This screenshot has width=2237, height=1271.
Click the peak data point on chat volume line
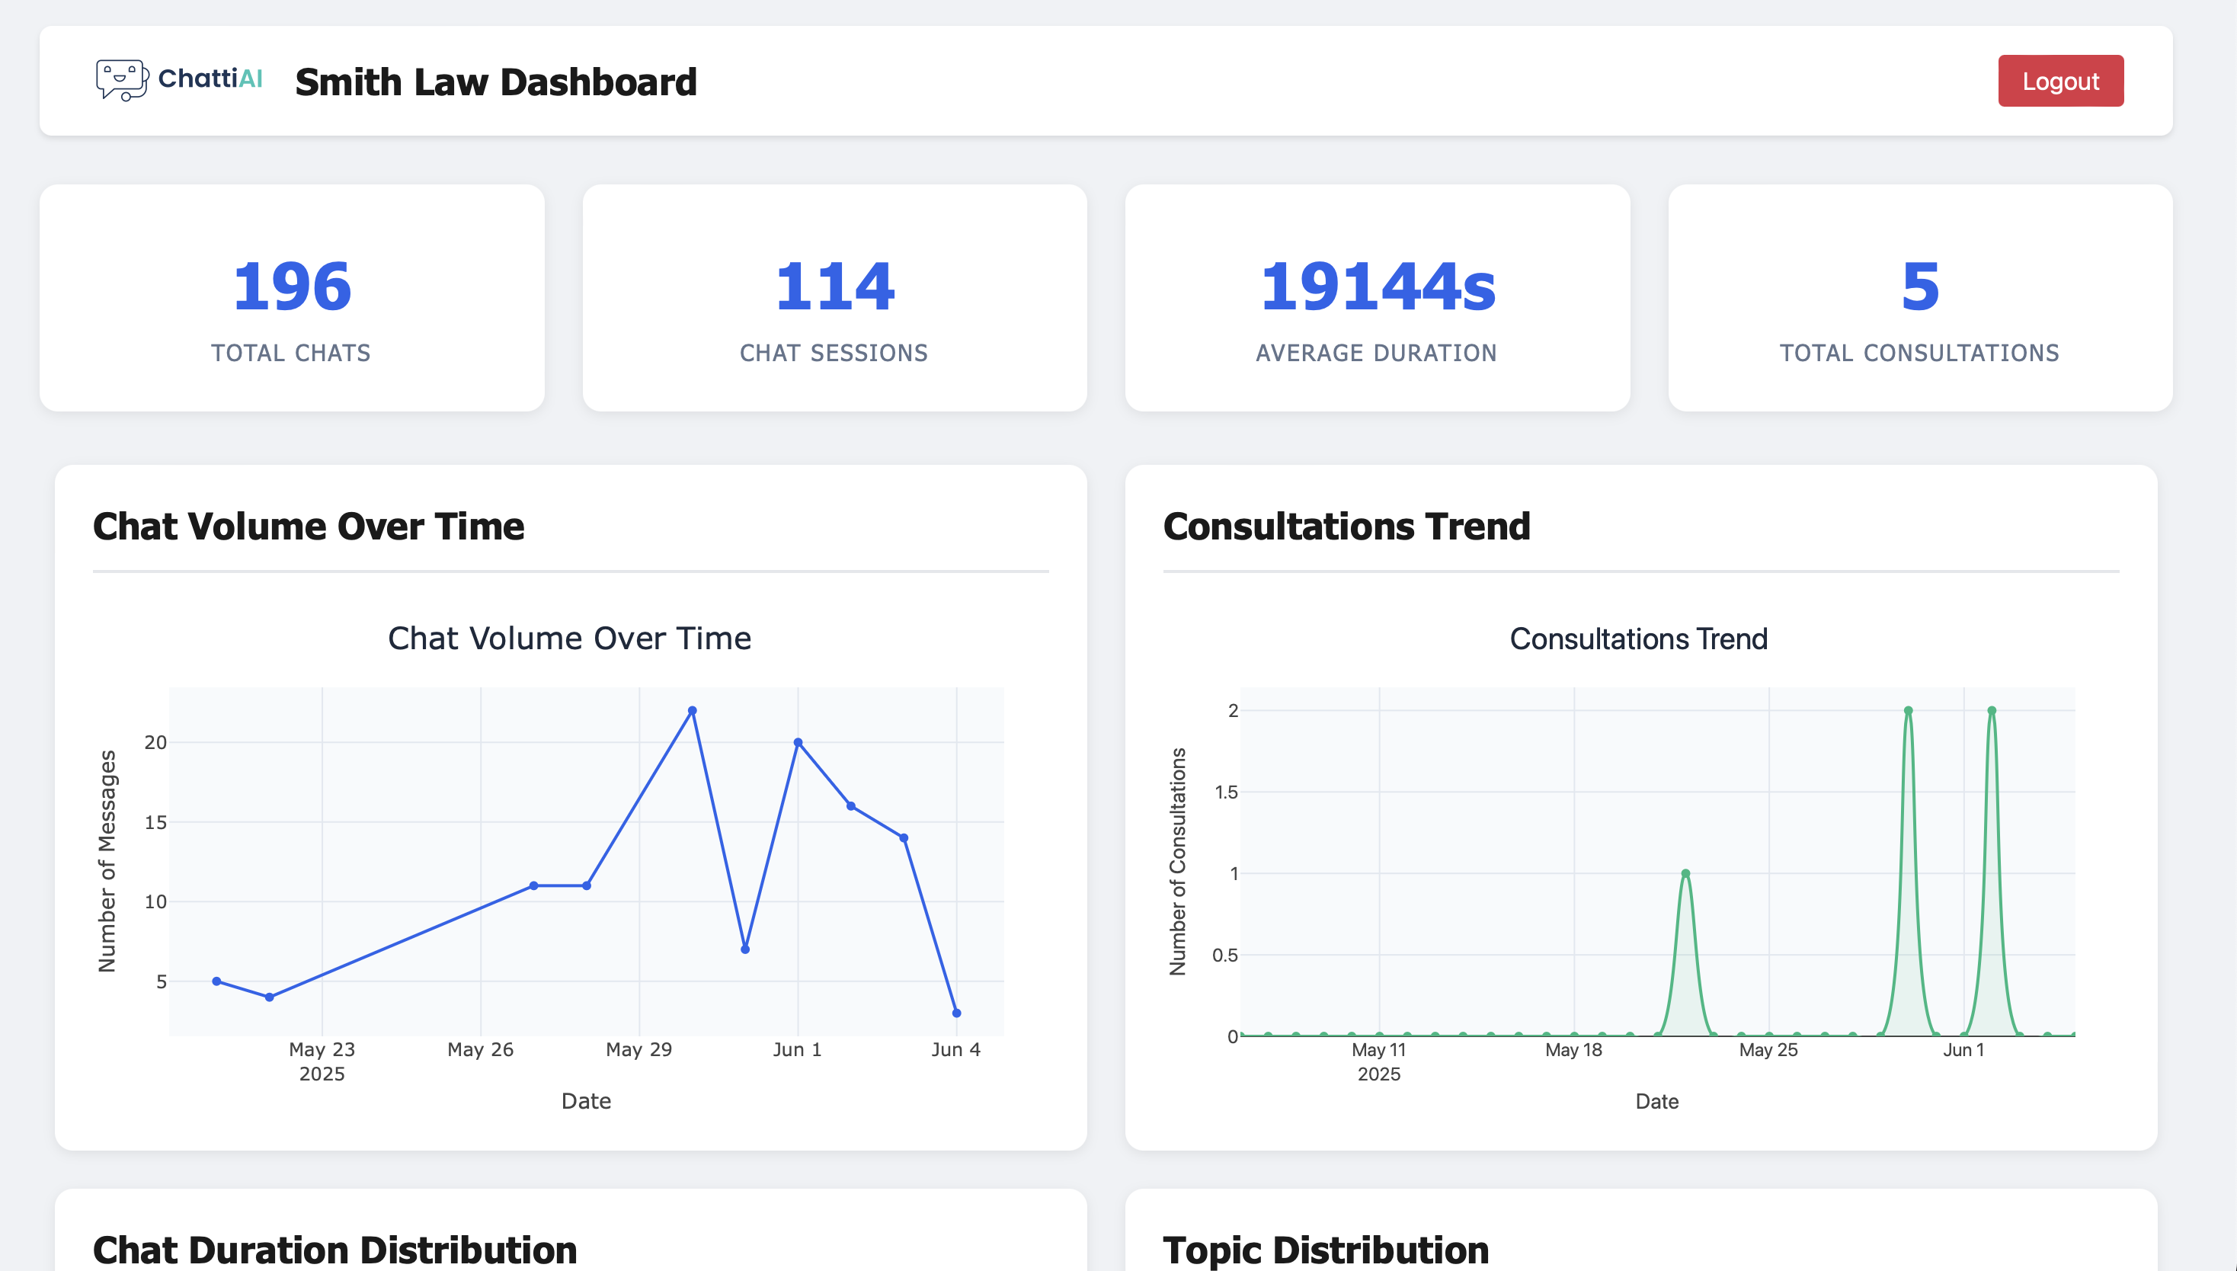692,711
